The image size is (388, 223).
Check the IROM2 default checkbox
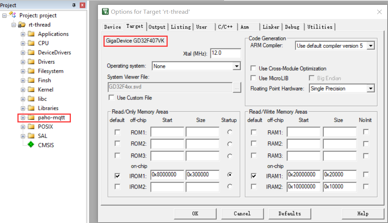[x=118, y=186]
